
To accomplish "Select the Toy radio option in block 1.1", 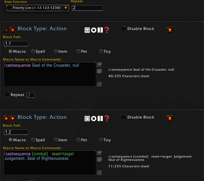I will pos(101,51).
